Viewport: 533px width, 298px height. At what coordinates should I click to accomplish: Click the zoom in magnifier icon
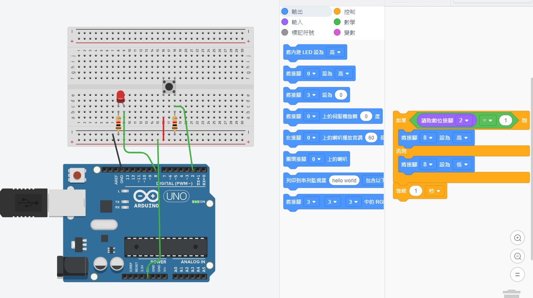(517, 238)
